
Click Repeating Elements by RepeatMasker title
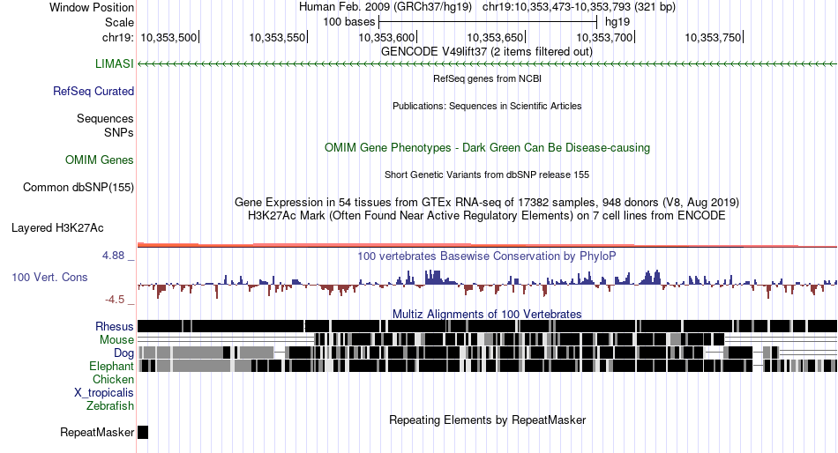(487, 420)
